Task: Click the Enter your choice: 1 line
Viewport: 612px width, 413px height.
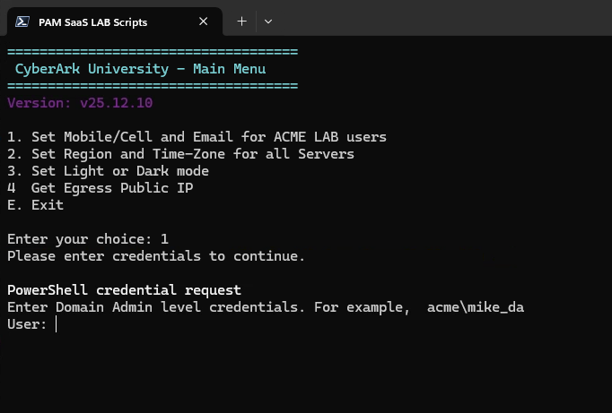Action: pyautogui.click(x=87, y=239)
